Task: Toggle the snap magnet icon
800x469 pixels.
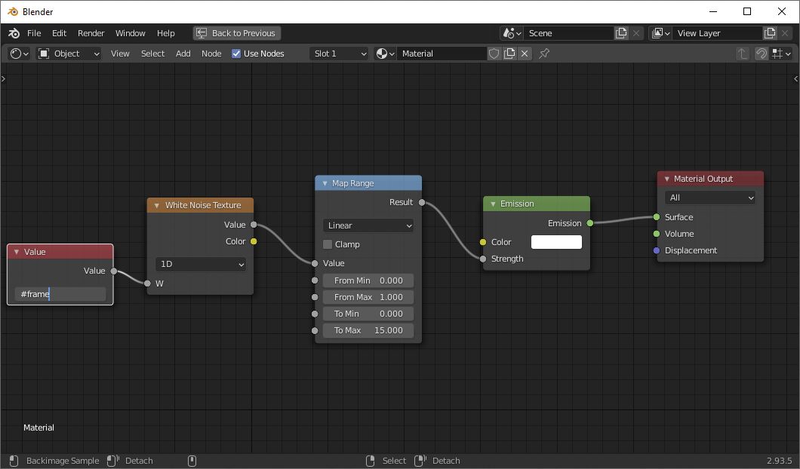Action: pyautogui.click(x=762, y=54)
